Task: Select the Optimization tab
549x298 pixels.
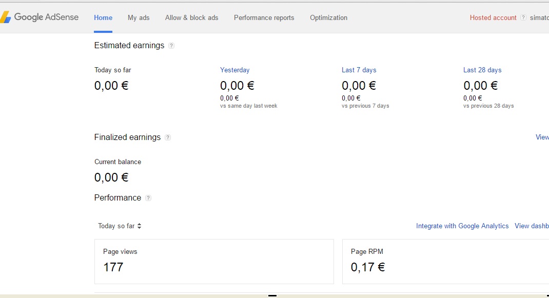Action: pos(328,17)
